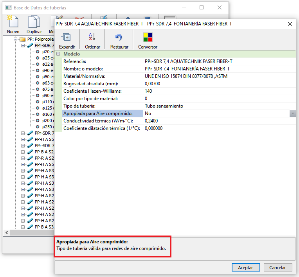This screenshot has width=299, height=277.
Task: Edit the Coeficiente dilatación térmica value 0,000000
Action: pyautogui.click(x=219, y=128)
